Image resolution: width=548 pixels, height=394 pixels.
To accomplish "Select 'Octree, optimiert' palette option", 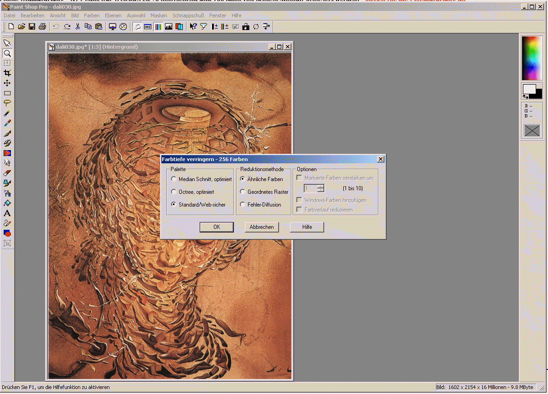I will click(192, 192).
